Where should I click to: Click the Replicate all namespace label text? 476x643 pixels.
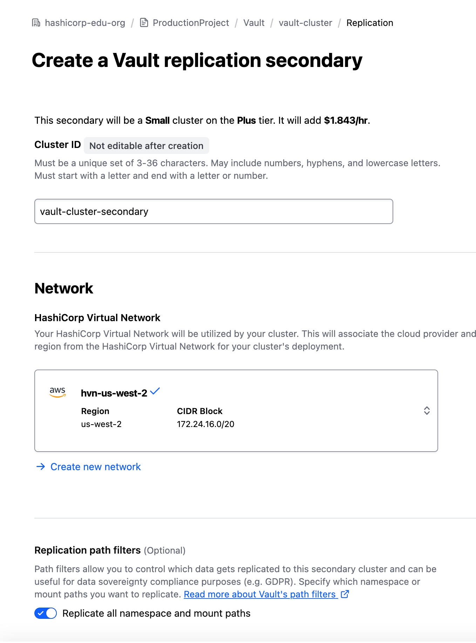pos(156,613)
